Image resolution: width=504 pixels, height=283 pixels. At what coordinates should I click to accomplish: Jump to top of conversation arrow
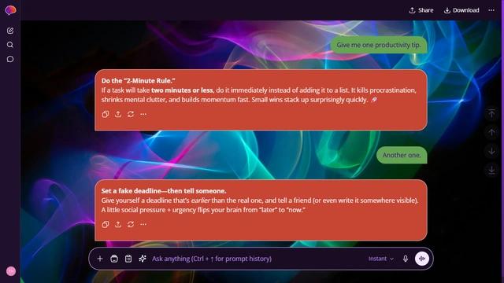[491, 113]
